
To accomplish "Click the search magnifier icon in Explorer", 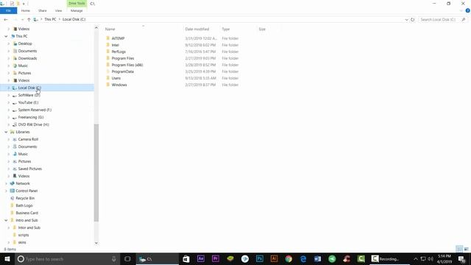I will point(464,20).
